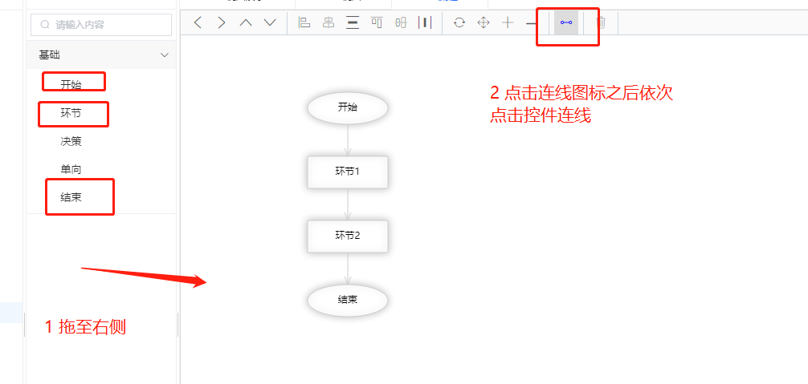Click the 结束 oval node on canvas
Viewport: 808px width, 384px height.
click(348, 300)
